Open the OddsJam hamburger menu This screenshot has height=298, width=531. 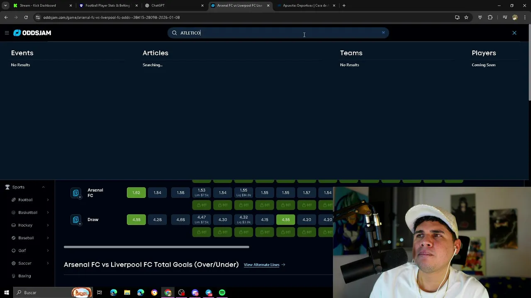tap(7, 33)
